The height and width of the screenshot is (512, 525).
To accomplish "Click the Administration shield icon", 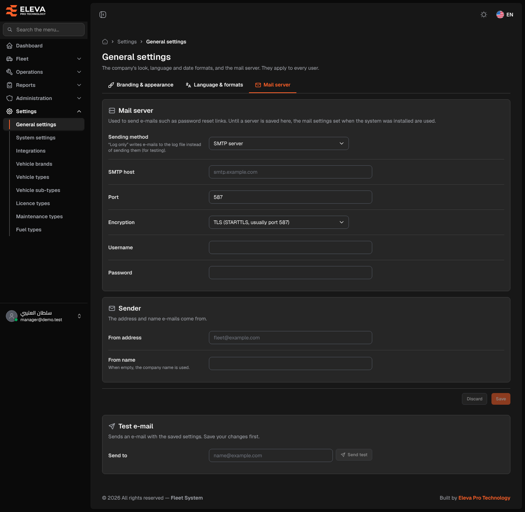I will tap(9, 98).
